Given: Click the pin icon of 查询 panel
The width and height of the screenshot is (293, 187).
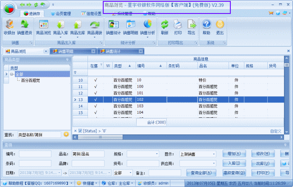Looking at the screenshot, I should (x=285, y=145).
